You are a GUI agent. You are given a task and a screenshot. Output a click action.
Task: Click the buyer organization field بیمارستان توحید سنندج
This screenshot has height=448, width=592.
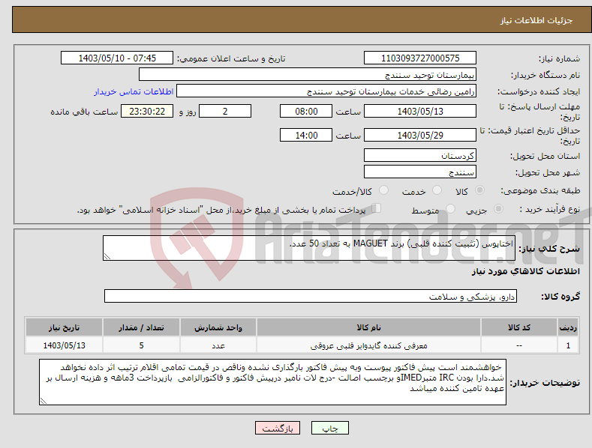pyautogui.click(x=308, y=75)
